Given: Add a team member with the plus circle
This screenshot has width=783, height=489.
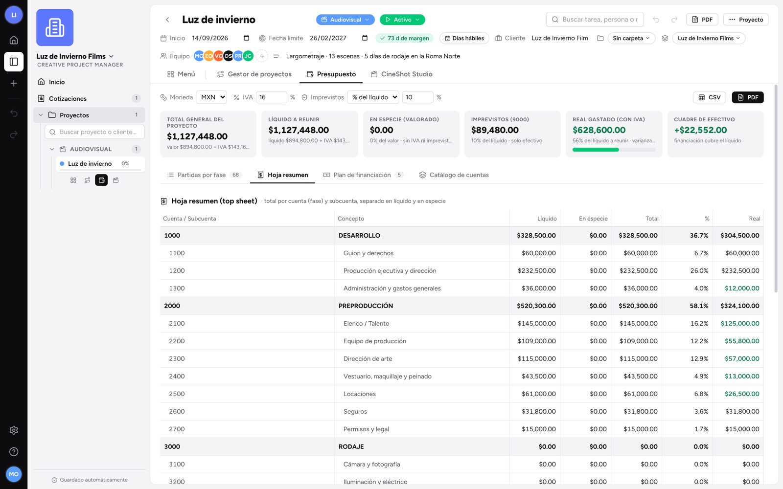Looking at the screenshot, I should click(x=262, y=56).
